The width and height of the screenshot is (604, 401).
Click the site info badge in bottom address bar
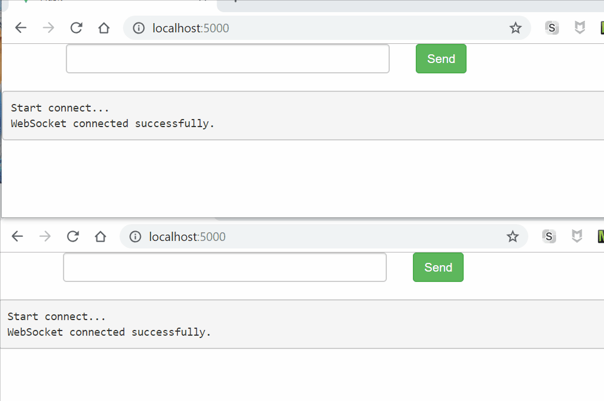135,236
